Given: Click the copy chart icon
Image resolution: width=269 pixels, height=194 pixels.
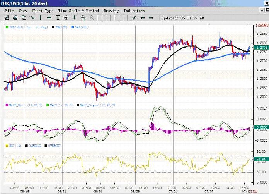Looking at the screenshot, I should point(24,18).
